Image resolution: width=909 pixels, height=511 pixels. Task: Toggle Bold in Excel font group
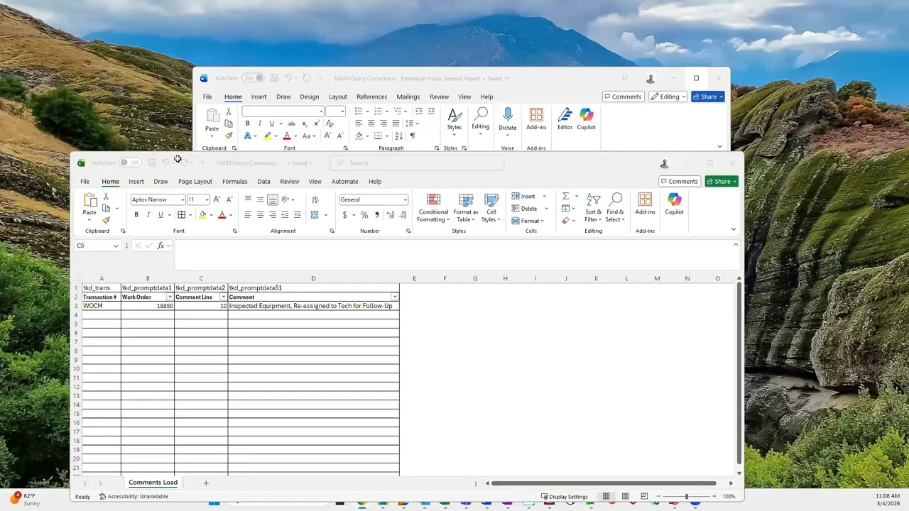coord(136,214)
